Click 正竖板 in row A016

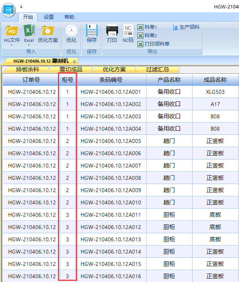(x=215, y=276)
